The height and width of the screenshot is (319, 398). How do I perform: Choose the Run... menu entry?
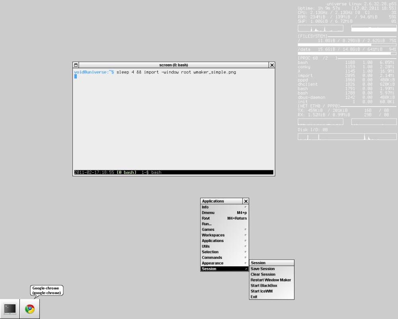(224, 224)
